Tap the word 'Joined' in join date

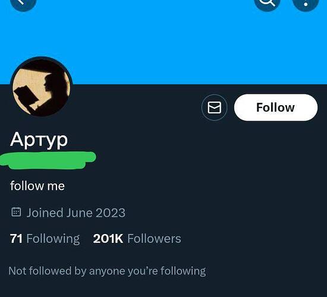pos(45,213)
